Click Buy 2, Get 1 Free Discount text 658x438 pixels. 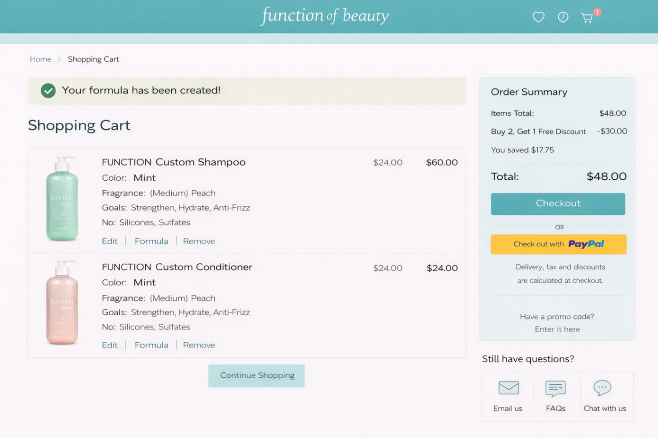(538, 131)
